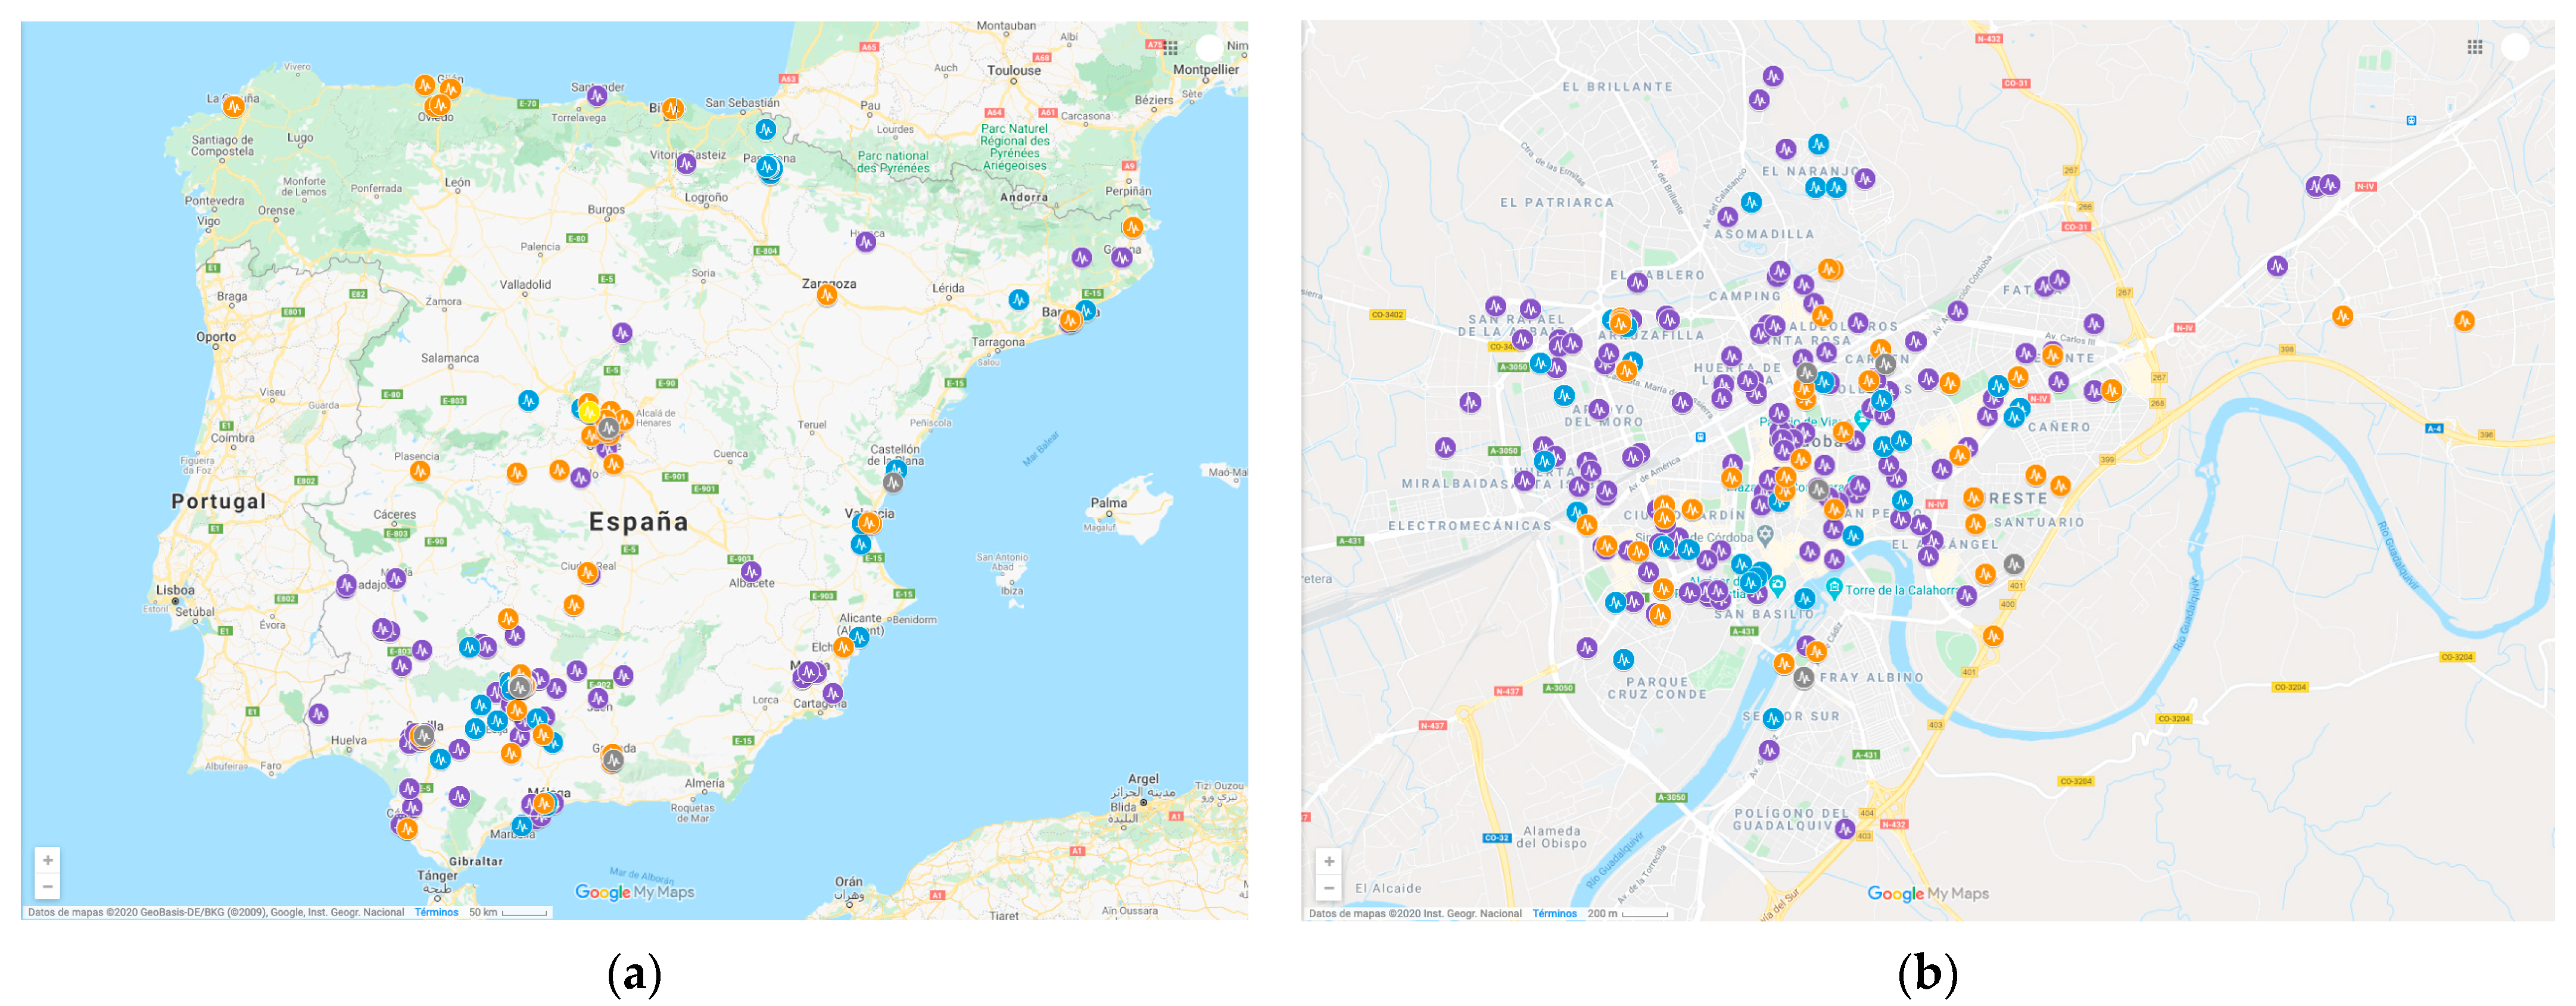Click the Torre de la Calahorra museum icon

(x=1834, y=588)
